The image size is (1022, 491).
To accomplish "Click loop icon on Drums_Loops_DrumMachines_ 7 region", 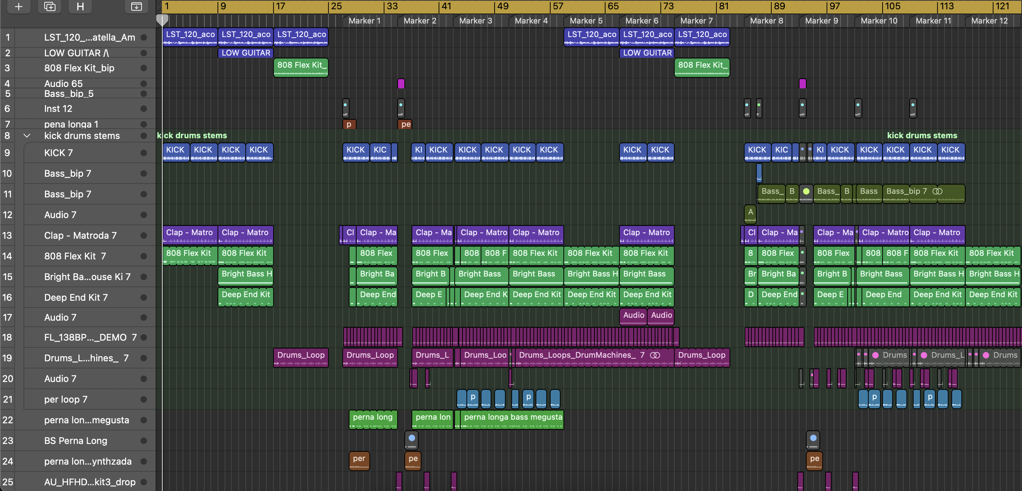I will pyautogui.click(x=655, y=355).
